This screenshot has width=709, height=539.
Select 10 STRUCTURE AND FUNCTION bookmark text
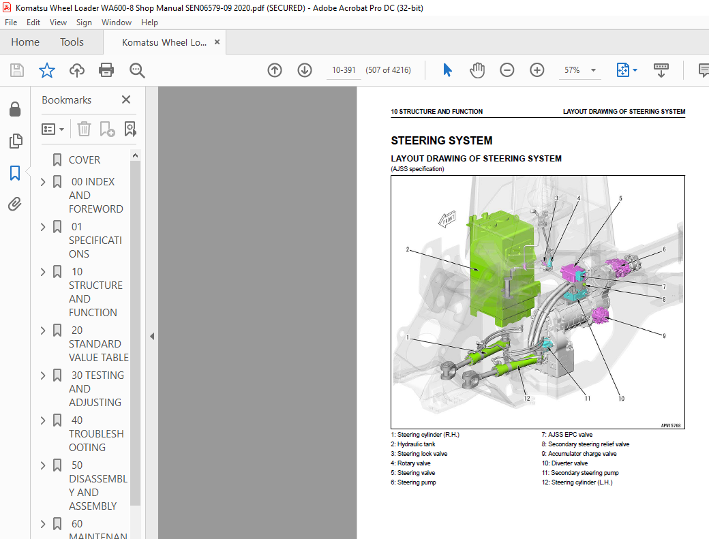(95, 292)
